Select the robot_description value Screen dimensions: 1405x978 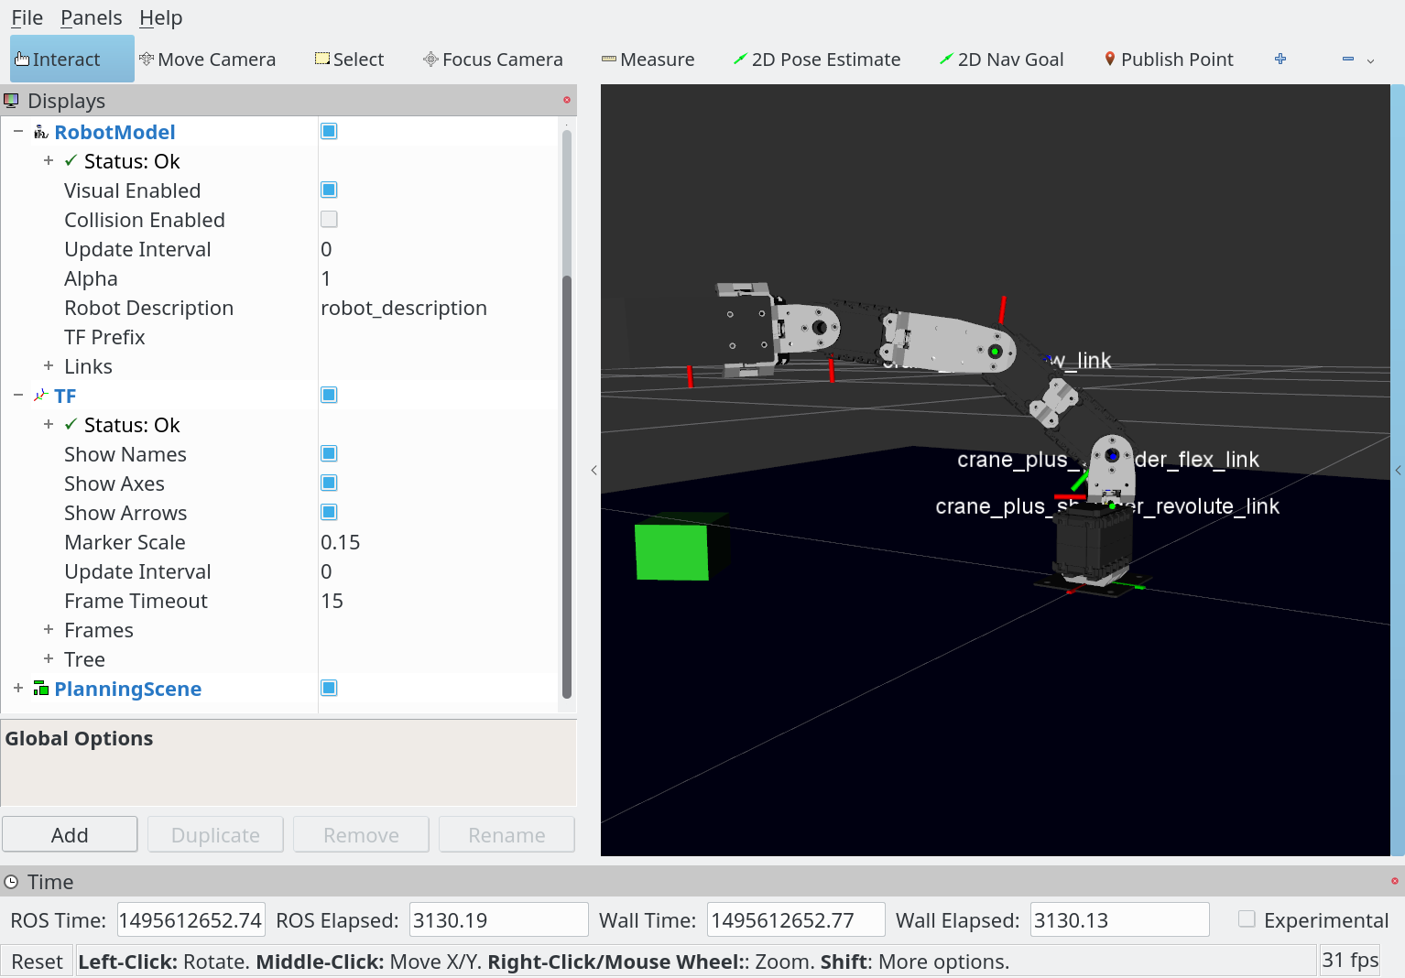[404, 308]
